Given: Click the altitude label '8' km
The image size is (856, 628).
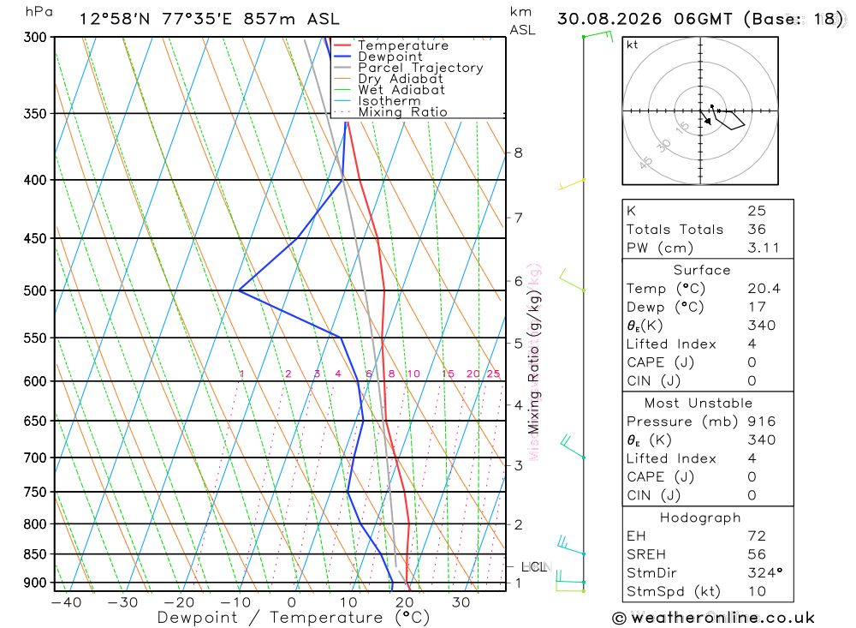Looking at the screenshot, I should click(x=518, y=153).
